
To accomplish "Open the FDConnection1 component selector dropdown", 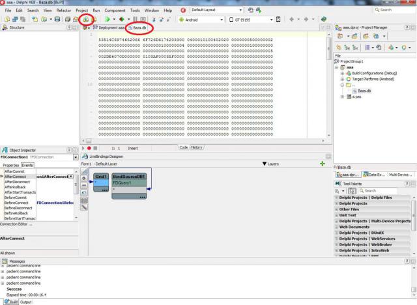I will pyautogui.click(x=76, y=157).
